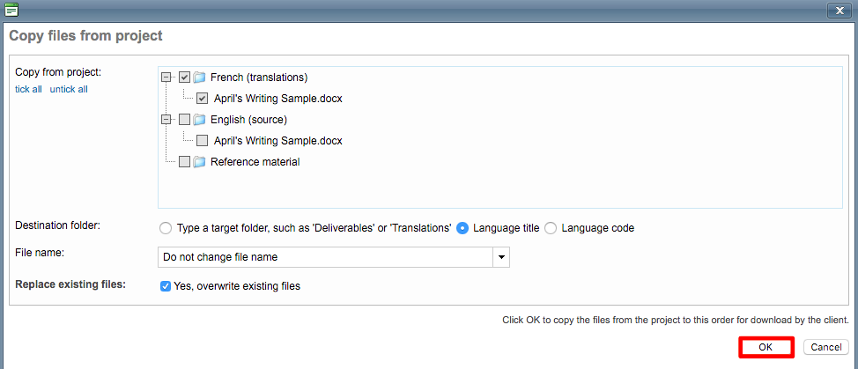Click the 'untick all' link
Viewport: 858px width, 369px height.
pyautogui.click(x=69, y=89)
